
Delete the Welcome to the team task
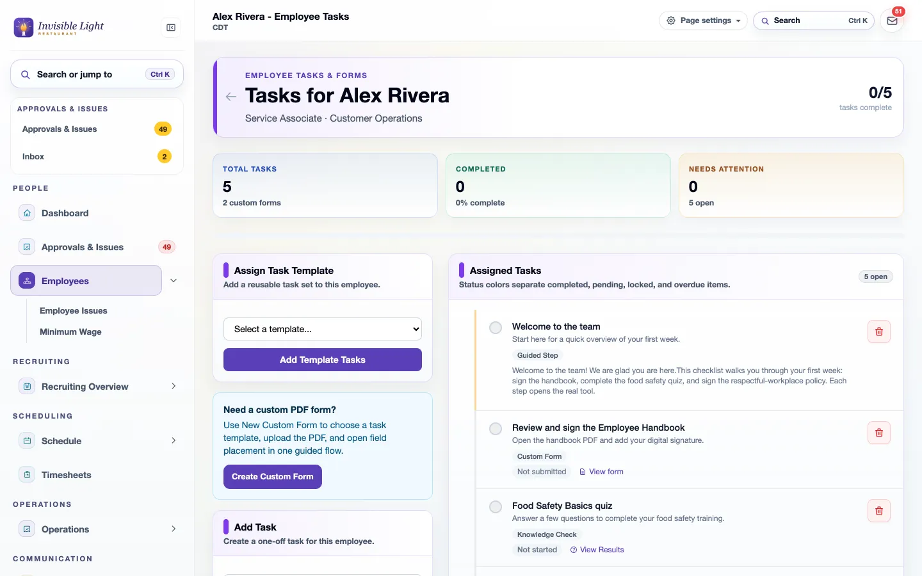coord(879,332)
